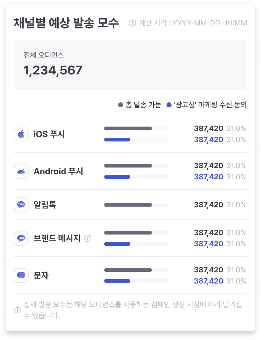Screen dimensions: 261x340
Task: Open the help icon beside 브랜드 메시지
Action: tap(88, 238)
